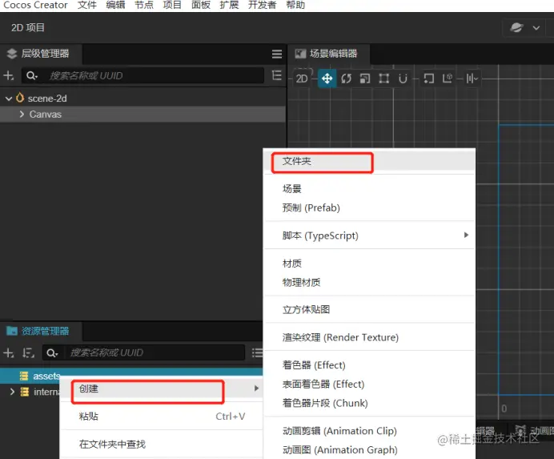This screenshot has height=459, width=554.
Task: Open the align tools dropdown
Action: 472,79
